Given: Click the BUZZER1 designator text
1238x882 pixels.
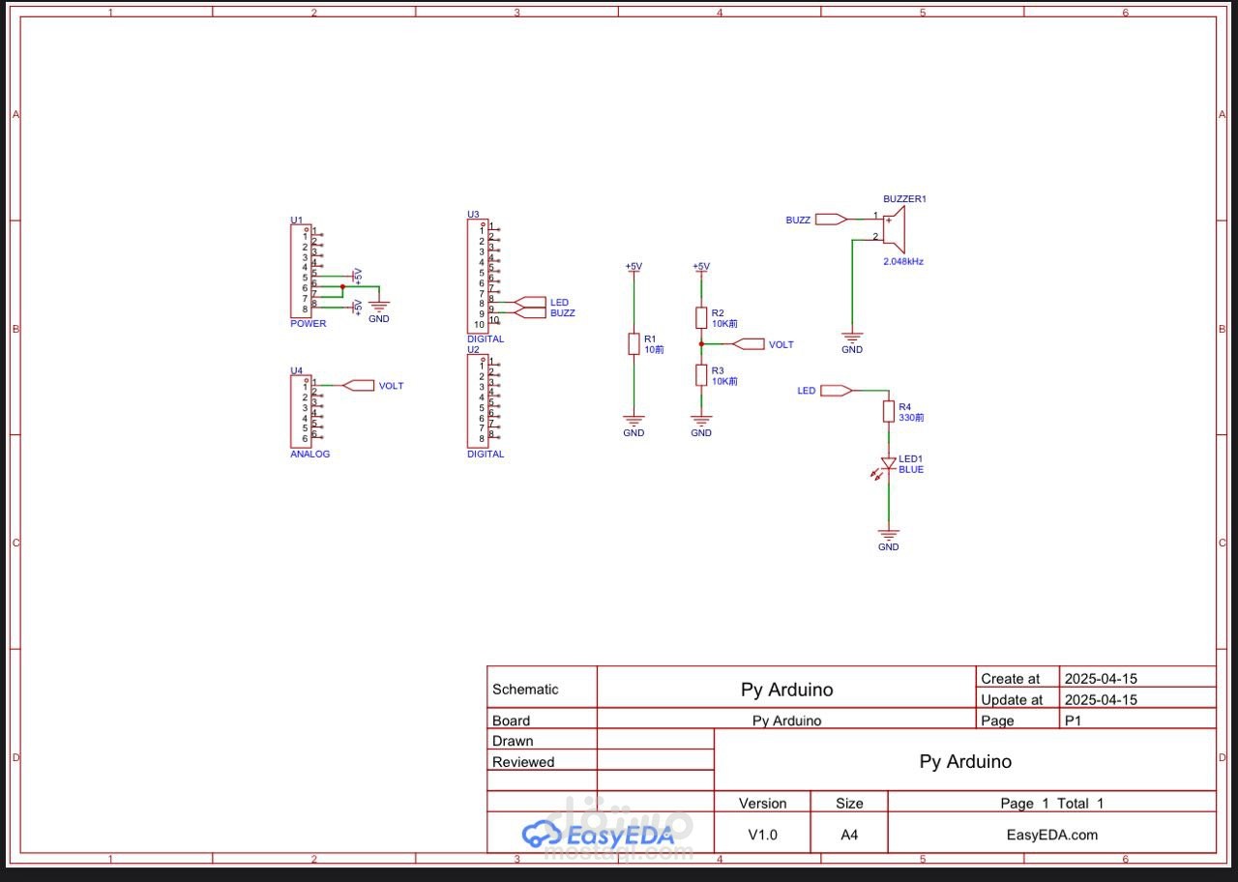Looking at the screenshot, I should point(905,198).
